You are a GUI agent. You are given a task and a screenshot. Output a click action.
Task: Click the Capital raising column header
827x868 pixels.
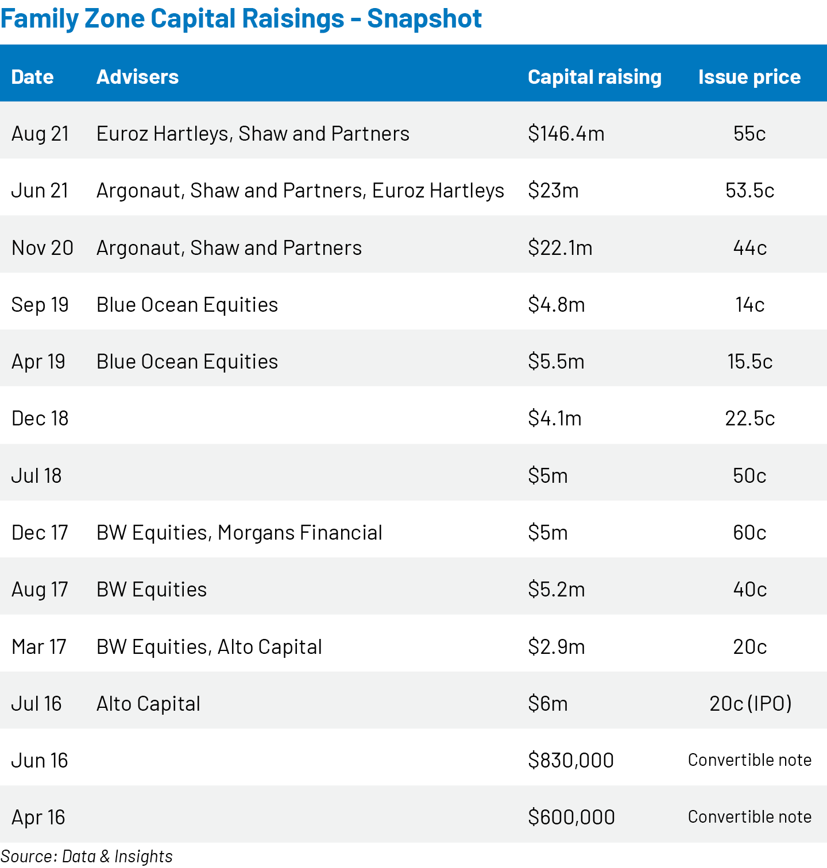pyautogui.click(x=594, y=77)
